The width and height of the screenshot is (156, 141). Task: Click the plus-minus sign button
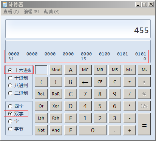[x=130, y=82]
